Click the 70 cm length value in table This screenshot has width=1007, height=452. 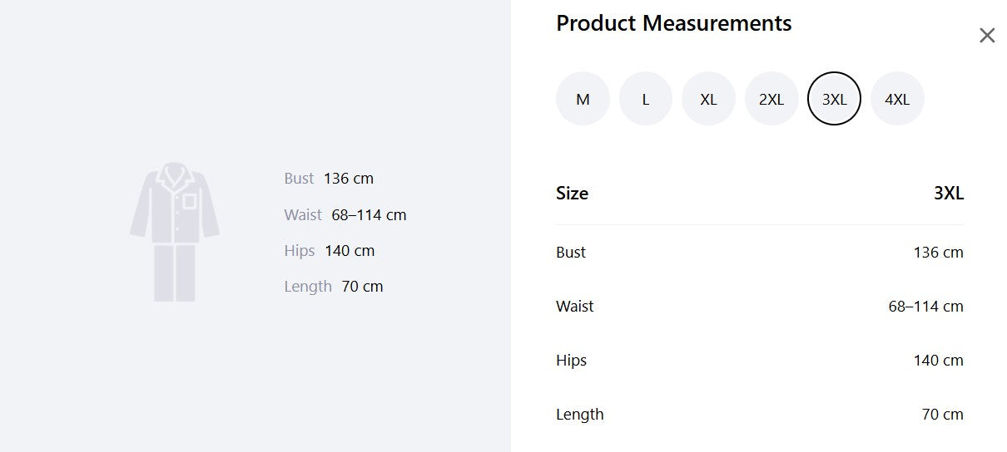pos(942,414)
